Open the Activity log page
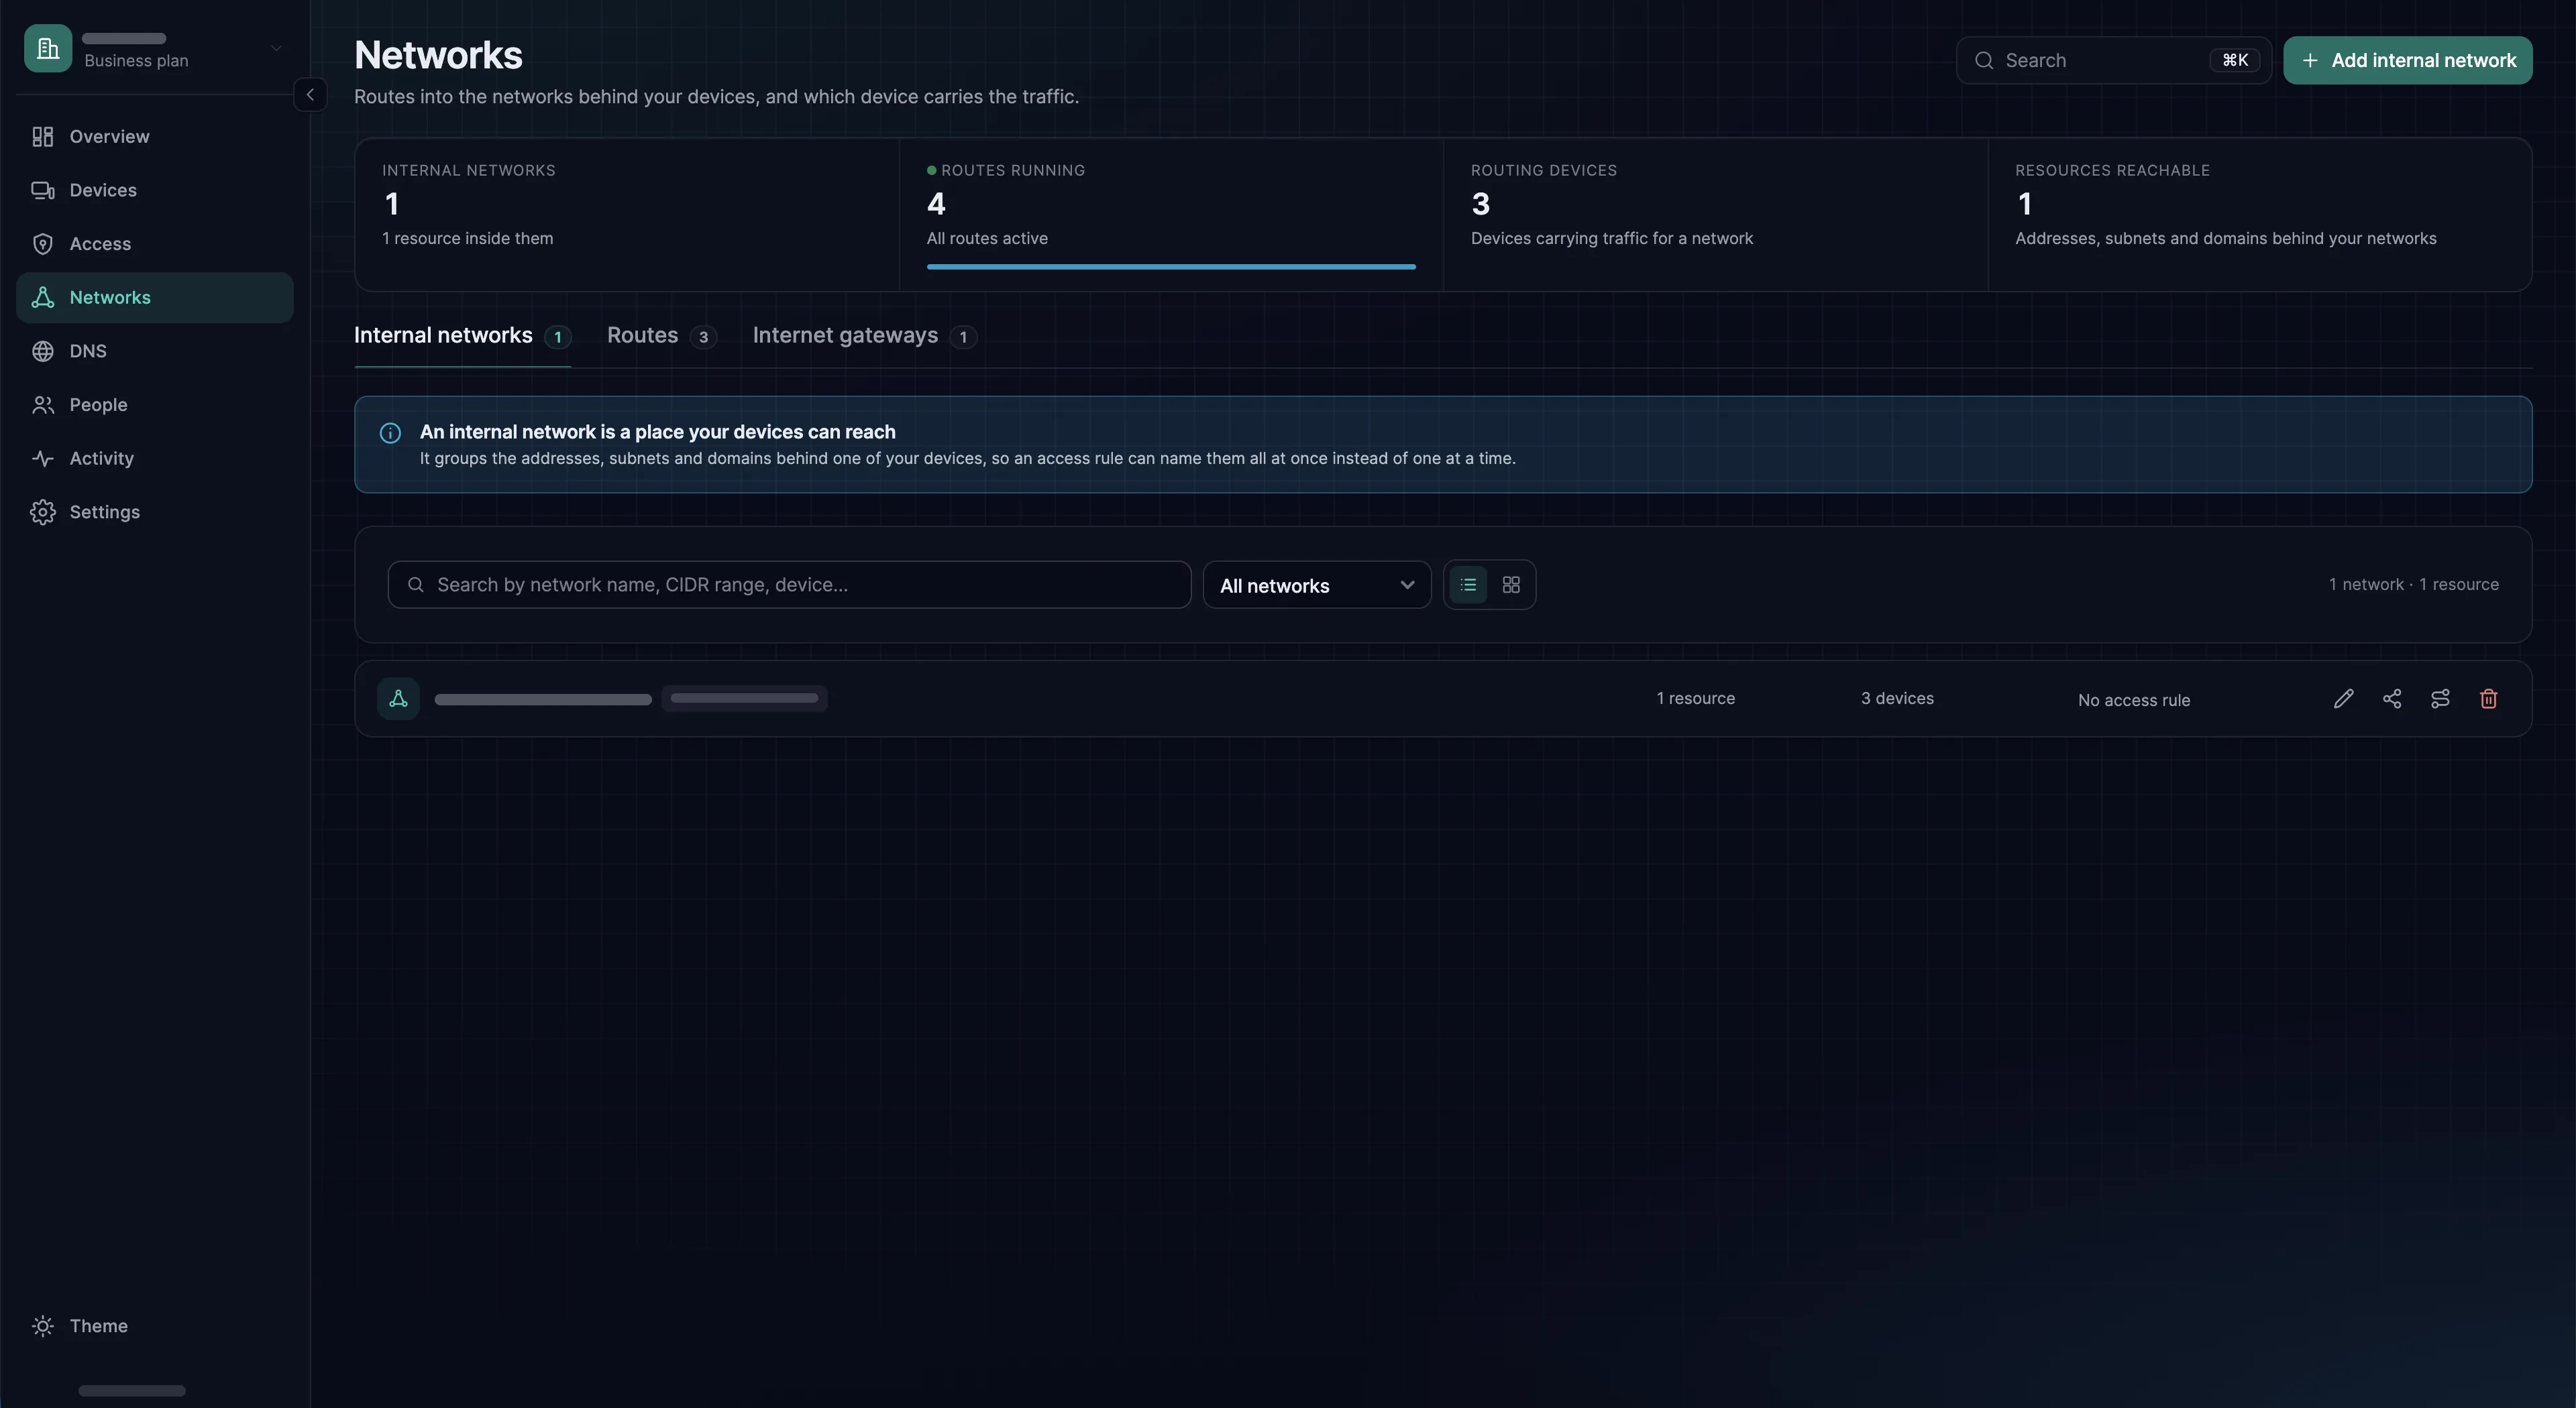2576x1408 pixels. [155, 459]
